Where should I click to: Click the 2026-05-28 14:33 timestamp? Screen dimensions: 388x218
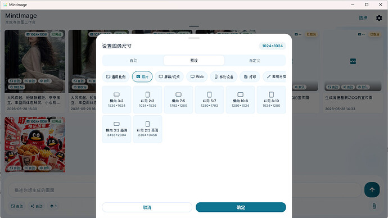(x=340, y=109)
